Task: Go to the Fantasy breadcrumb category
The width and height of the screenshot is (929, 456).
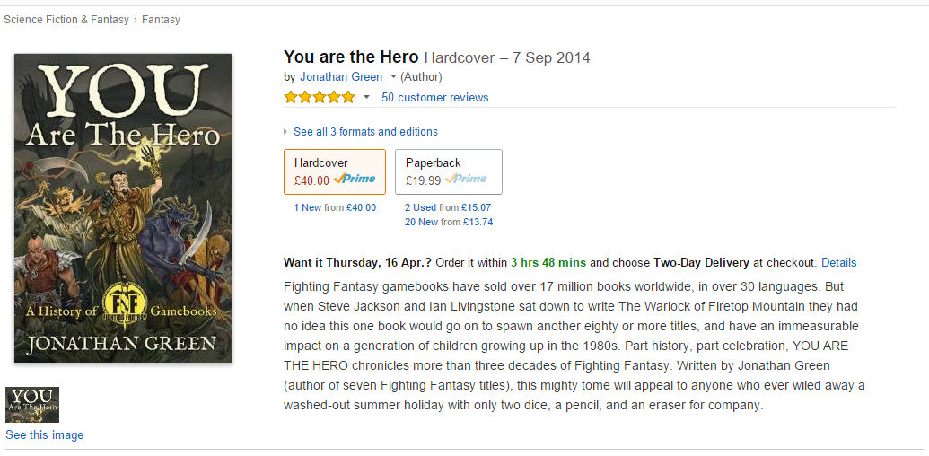Action: [161, 20]
